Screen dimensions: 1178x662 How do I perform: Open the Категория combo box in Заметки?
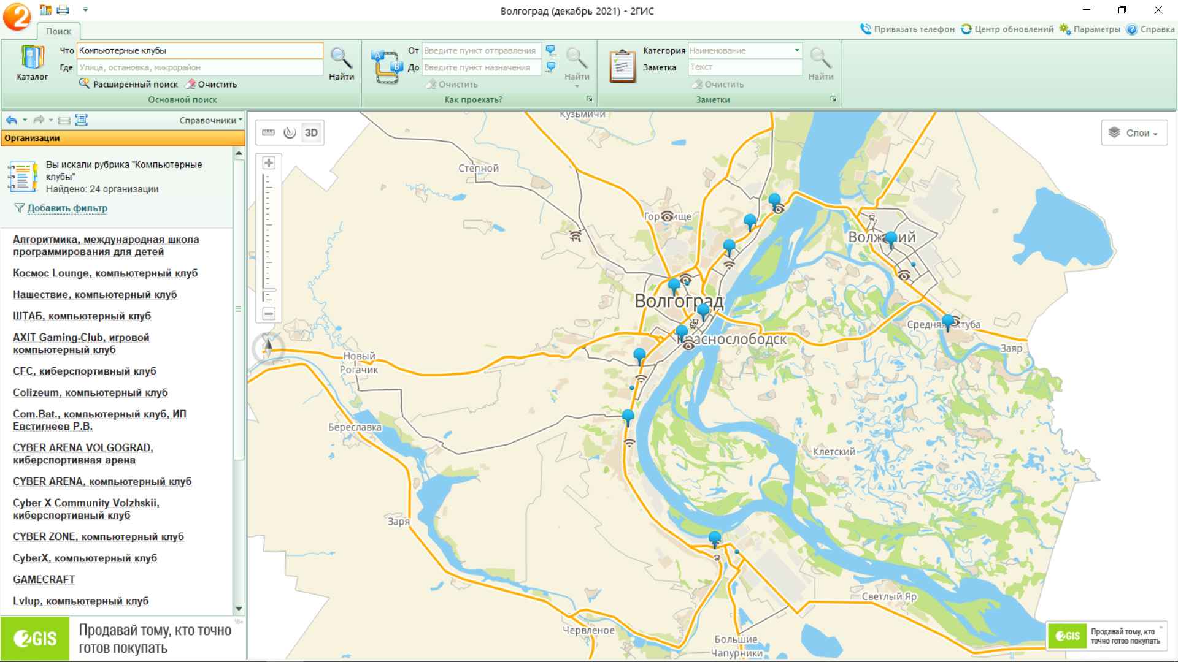(796, 50)
